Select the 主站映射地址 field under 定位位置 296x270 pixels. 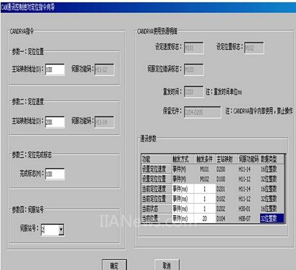[55, 69]
